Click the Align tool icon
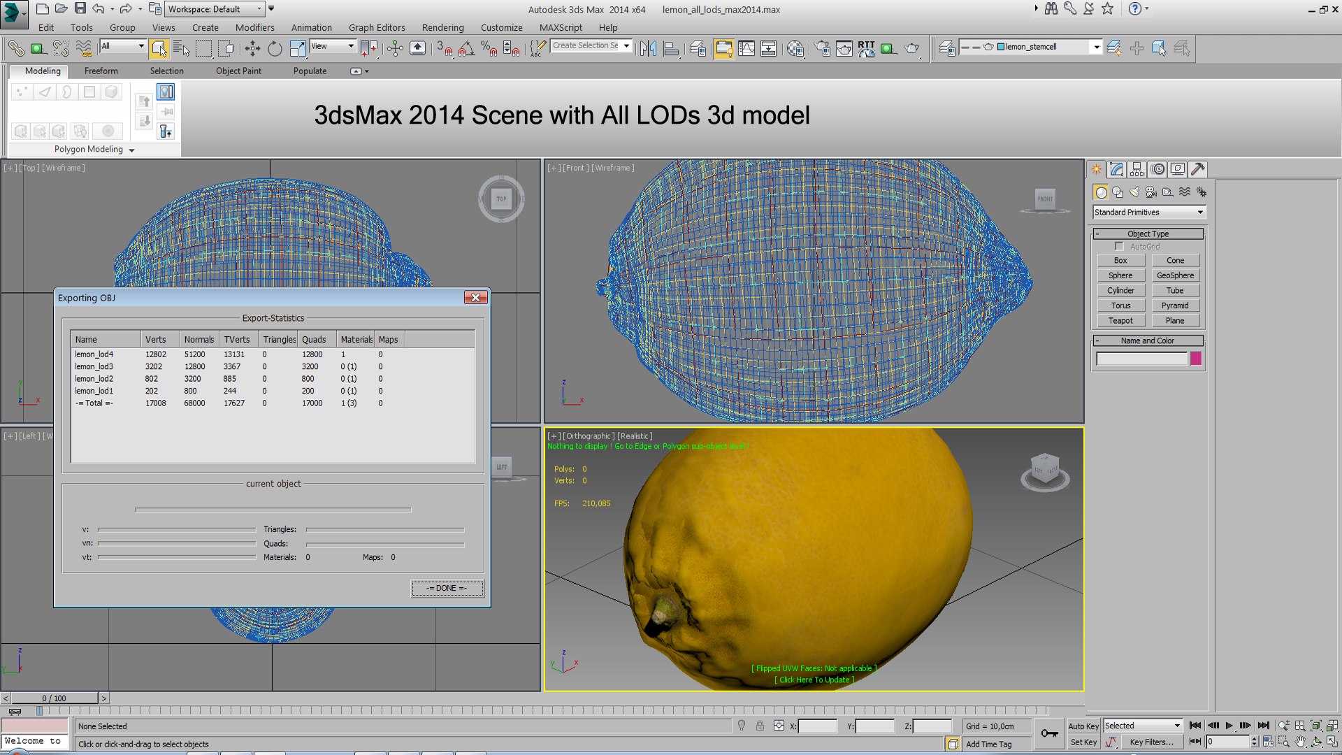This screenshot has height=755, width=1342. click(671, 48)
